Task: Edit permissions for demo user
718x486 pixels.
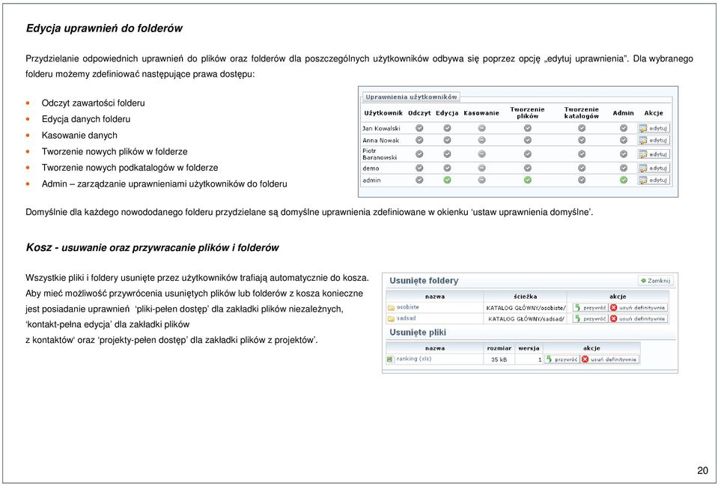Action: (x=654, y=168)
